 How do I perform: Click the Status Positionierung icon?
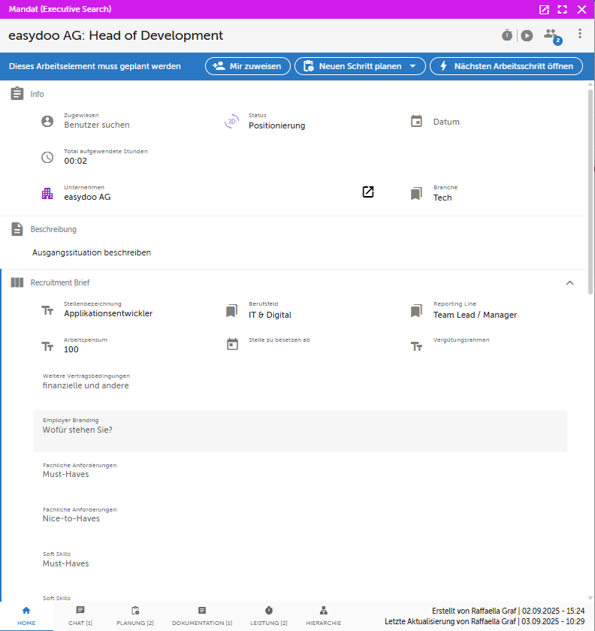coord(232,122)
